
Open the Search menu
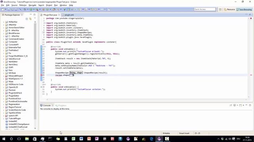[41, 5]
